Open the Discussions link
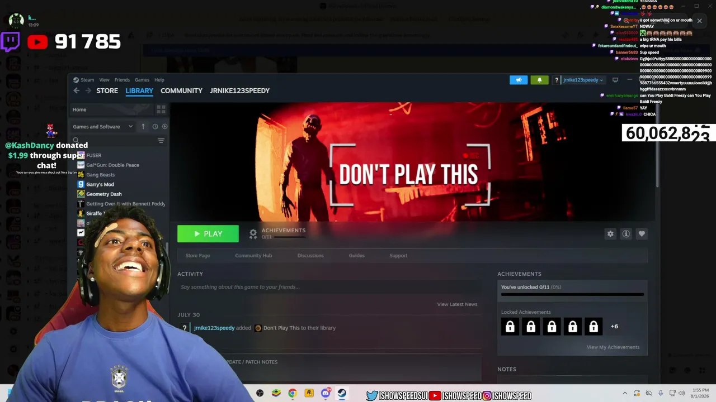The height and width of the screenshot is (402, 716). tap(310, 256)
